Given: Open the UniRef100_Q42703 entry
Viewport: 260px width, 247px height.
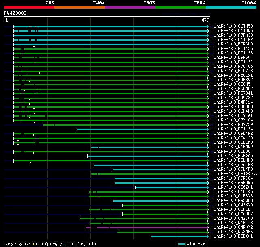Looking at the screenshot, I should pyautogui.click(x=233, y=219).
